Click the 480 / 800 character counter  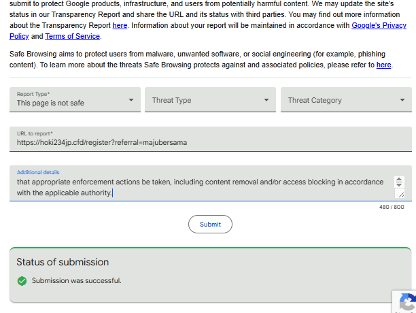(x=392, y=207)
